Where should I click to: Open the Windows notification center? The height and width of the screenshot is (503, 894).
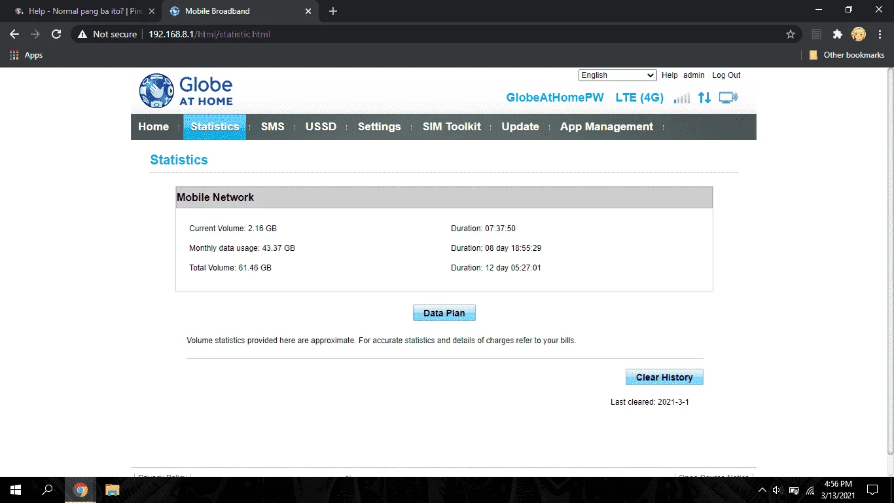872,490
